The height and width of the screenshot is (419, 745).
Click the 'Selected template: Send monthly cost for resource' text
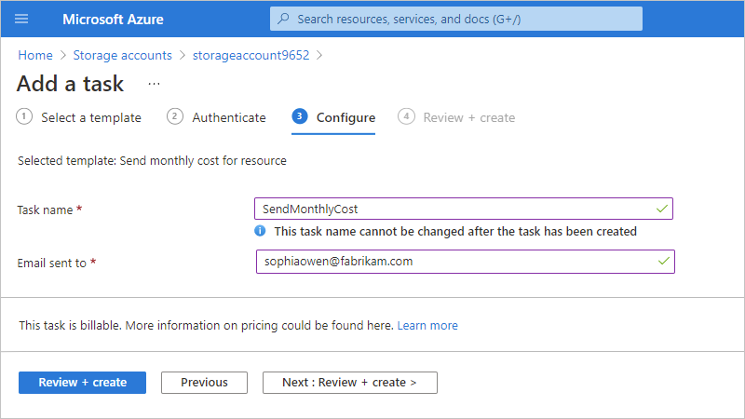click(152, 160)
